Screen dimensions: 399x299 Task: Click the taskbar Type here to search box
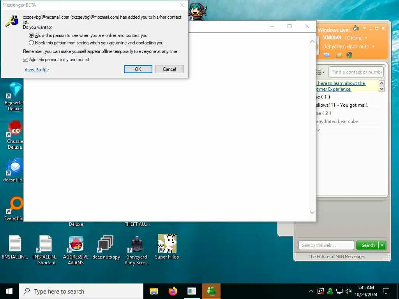81,291
